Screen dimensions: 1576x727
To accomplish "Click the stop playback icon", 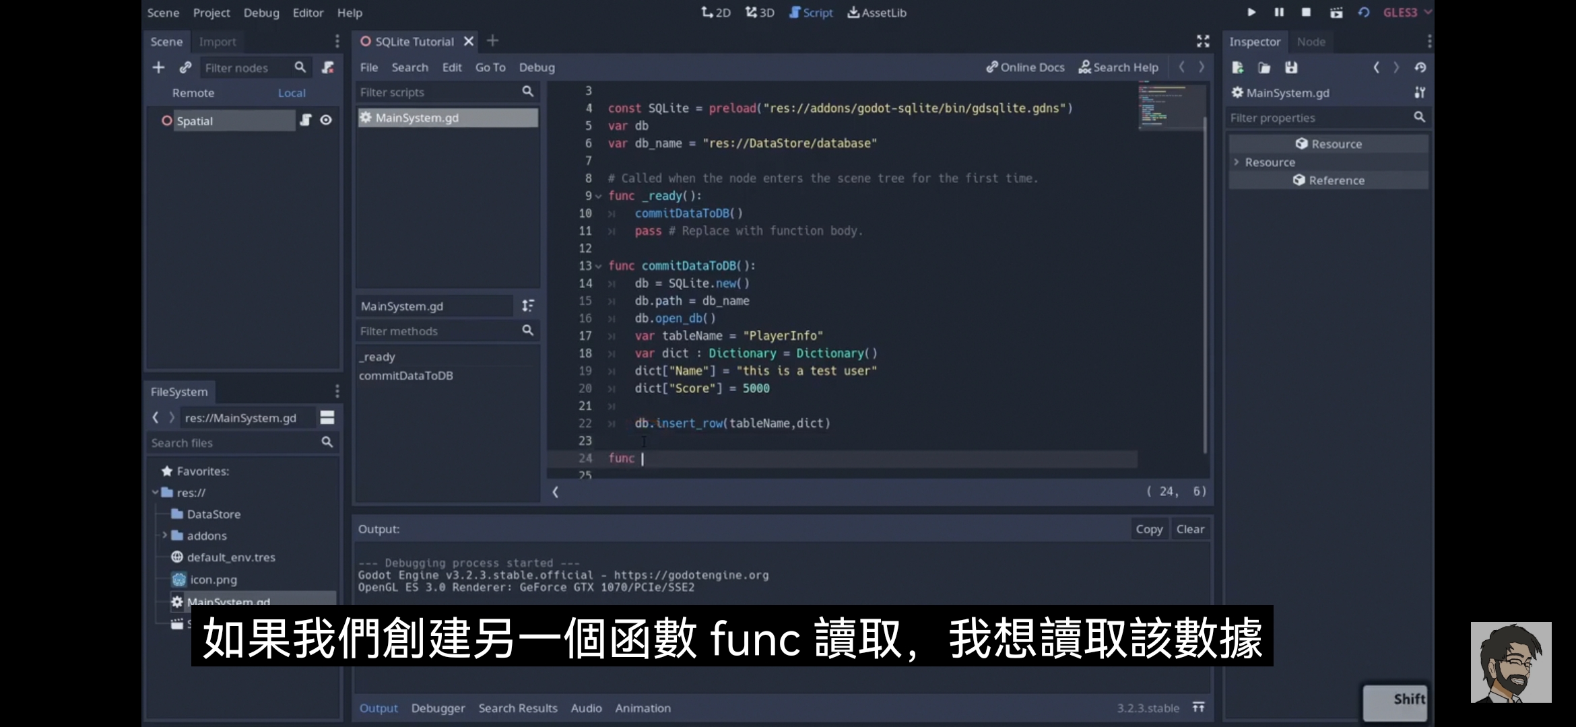I will point(1305,12).
